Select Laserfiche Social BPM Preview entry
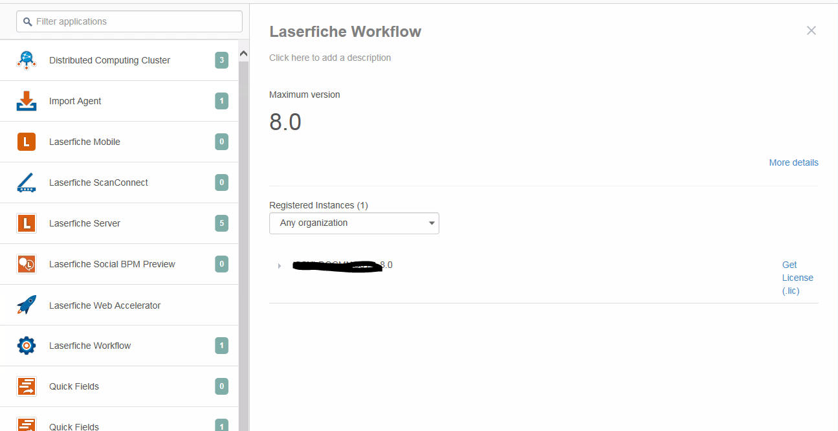 pos(119,264)
